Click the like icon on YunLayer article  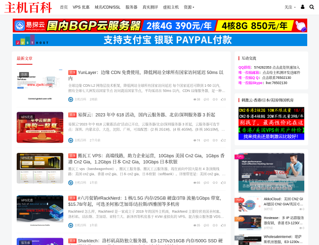222,99
